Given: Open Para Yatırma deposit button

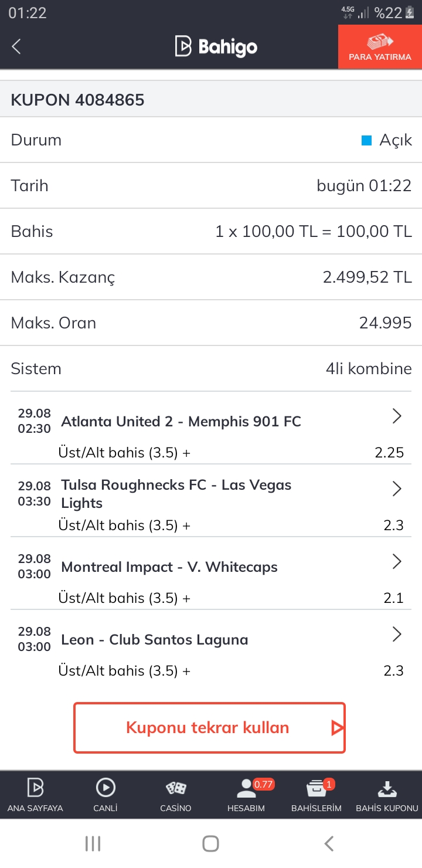Looking at the screenshot, I should point(380,47).
